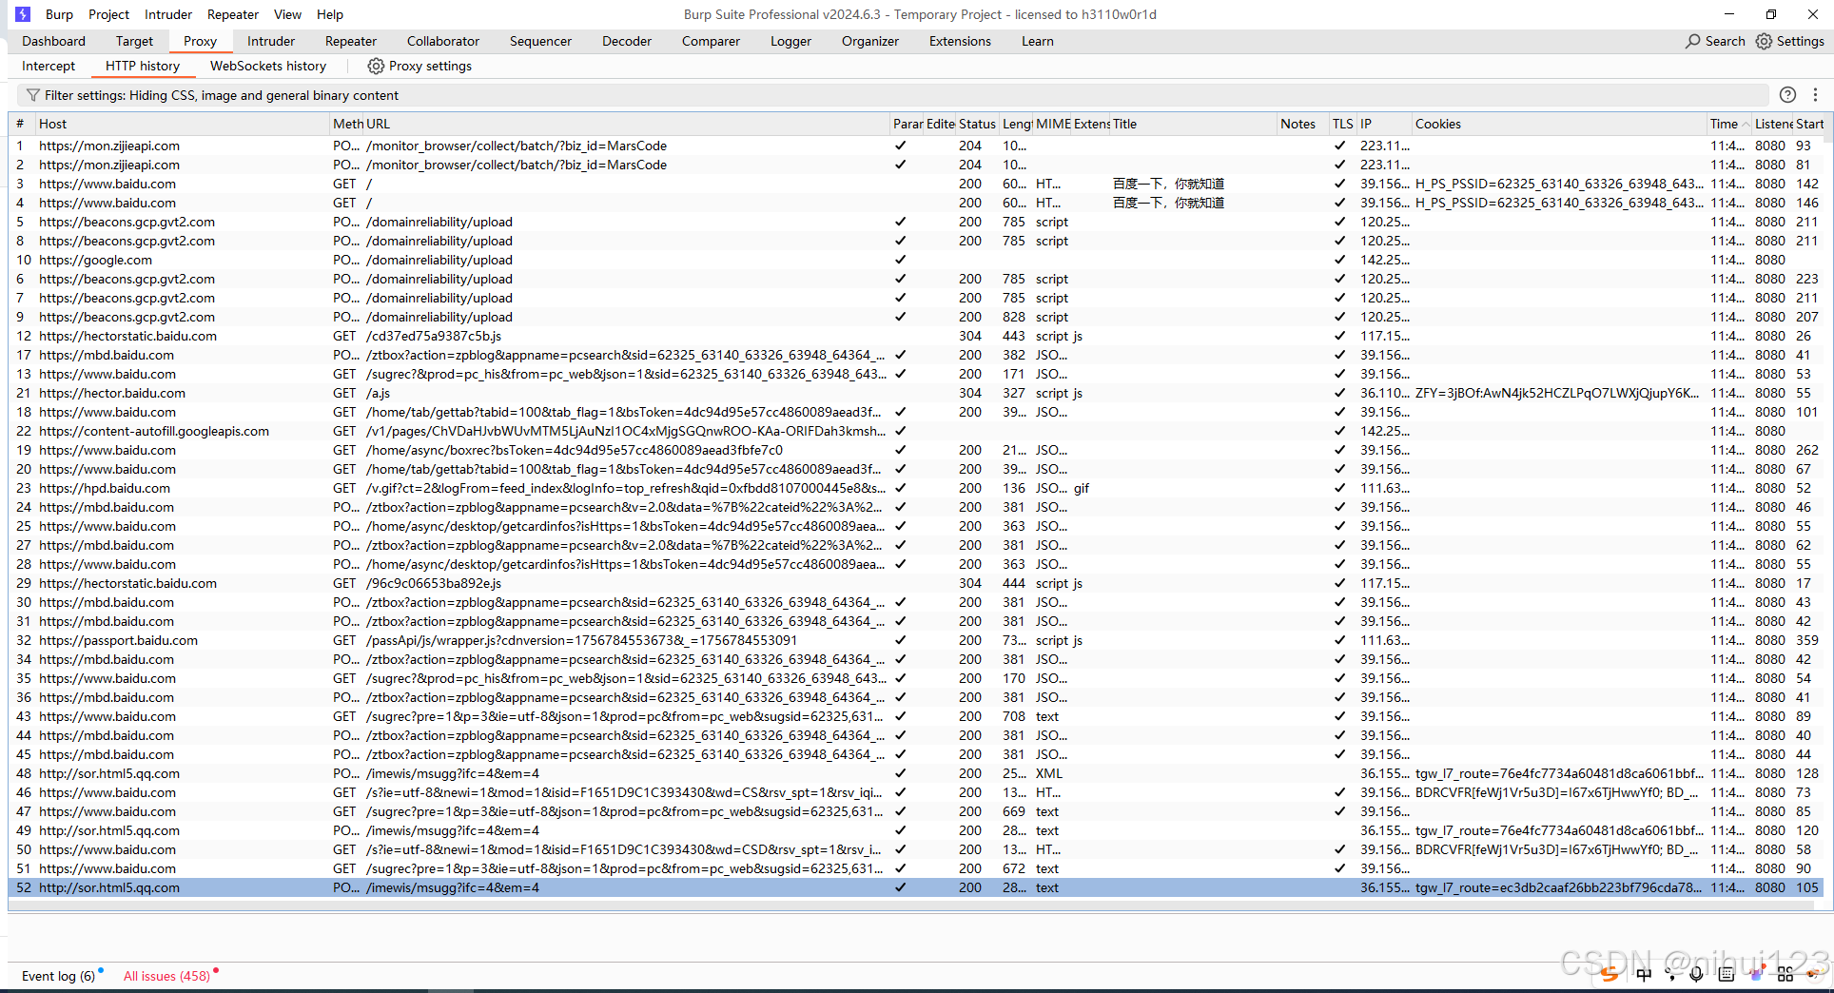Select row 10 https://google.com request
The image size is (1834, 993).
[x=915, y=260]
